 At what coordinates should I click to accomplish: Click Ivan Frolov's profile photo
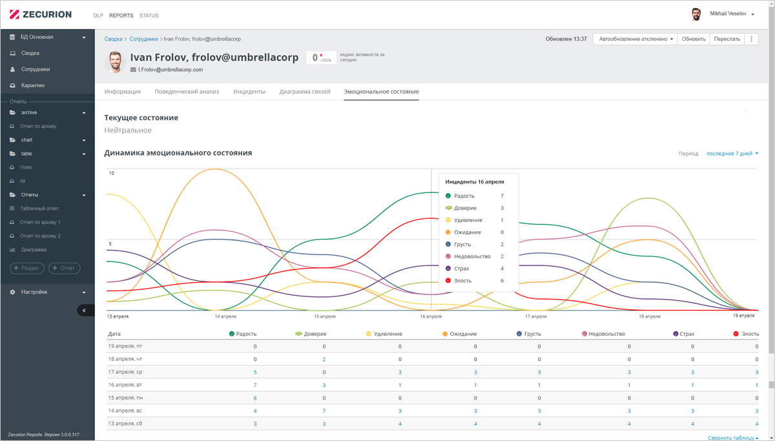point(115,62)
